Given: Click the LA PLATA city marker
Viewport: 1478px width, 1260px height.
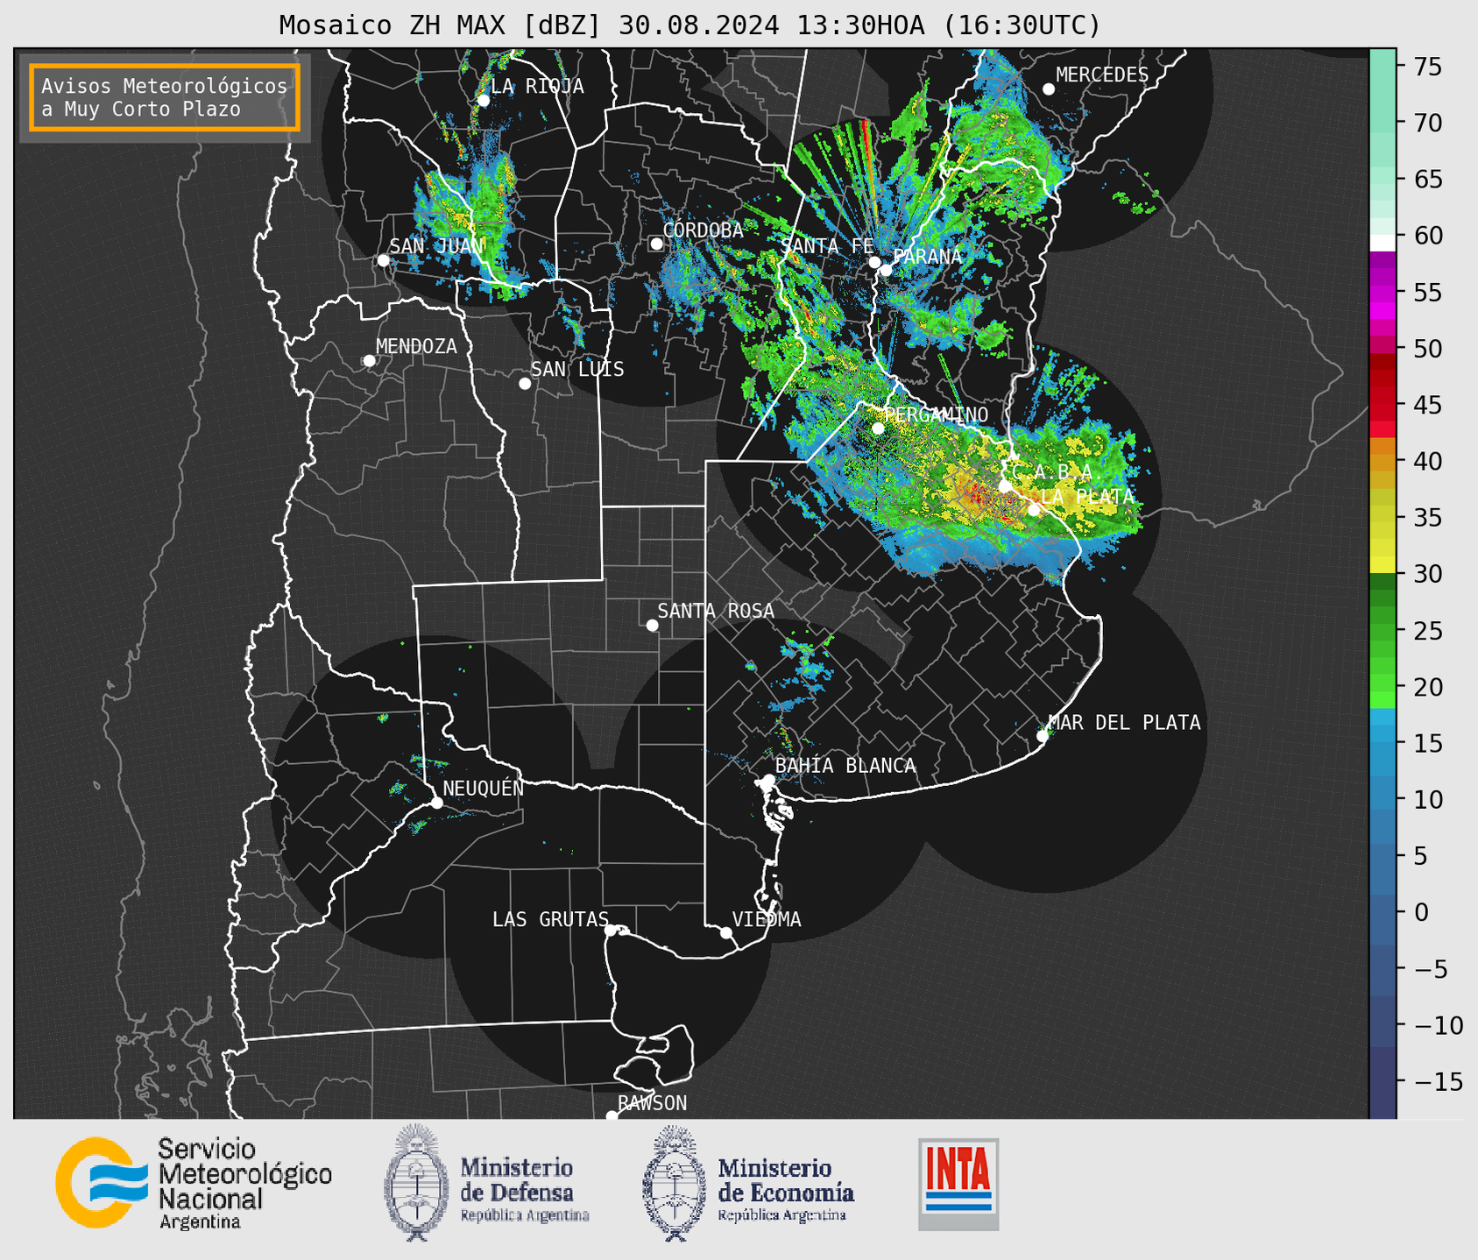Looking at the screenshot, I should pos(1034,510).
